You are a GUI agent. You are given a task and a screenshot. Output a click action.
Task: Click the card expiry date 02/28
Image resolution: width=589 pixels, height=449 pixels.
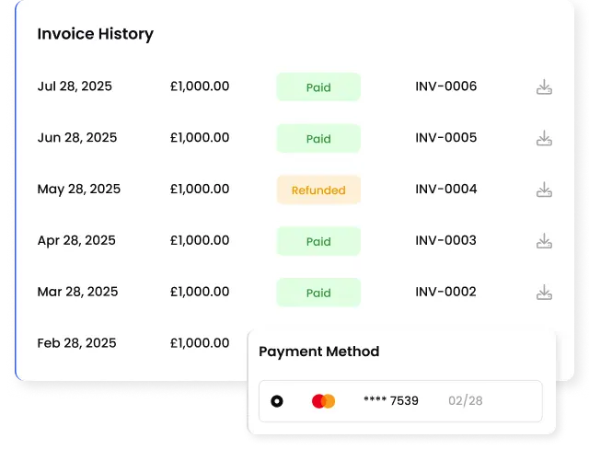(466, 401)
